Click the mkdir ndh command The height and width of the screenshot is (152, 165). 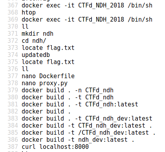[37, 34]
